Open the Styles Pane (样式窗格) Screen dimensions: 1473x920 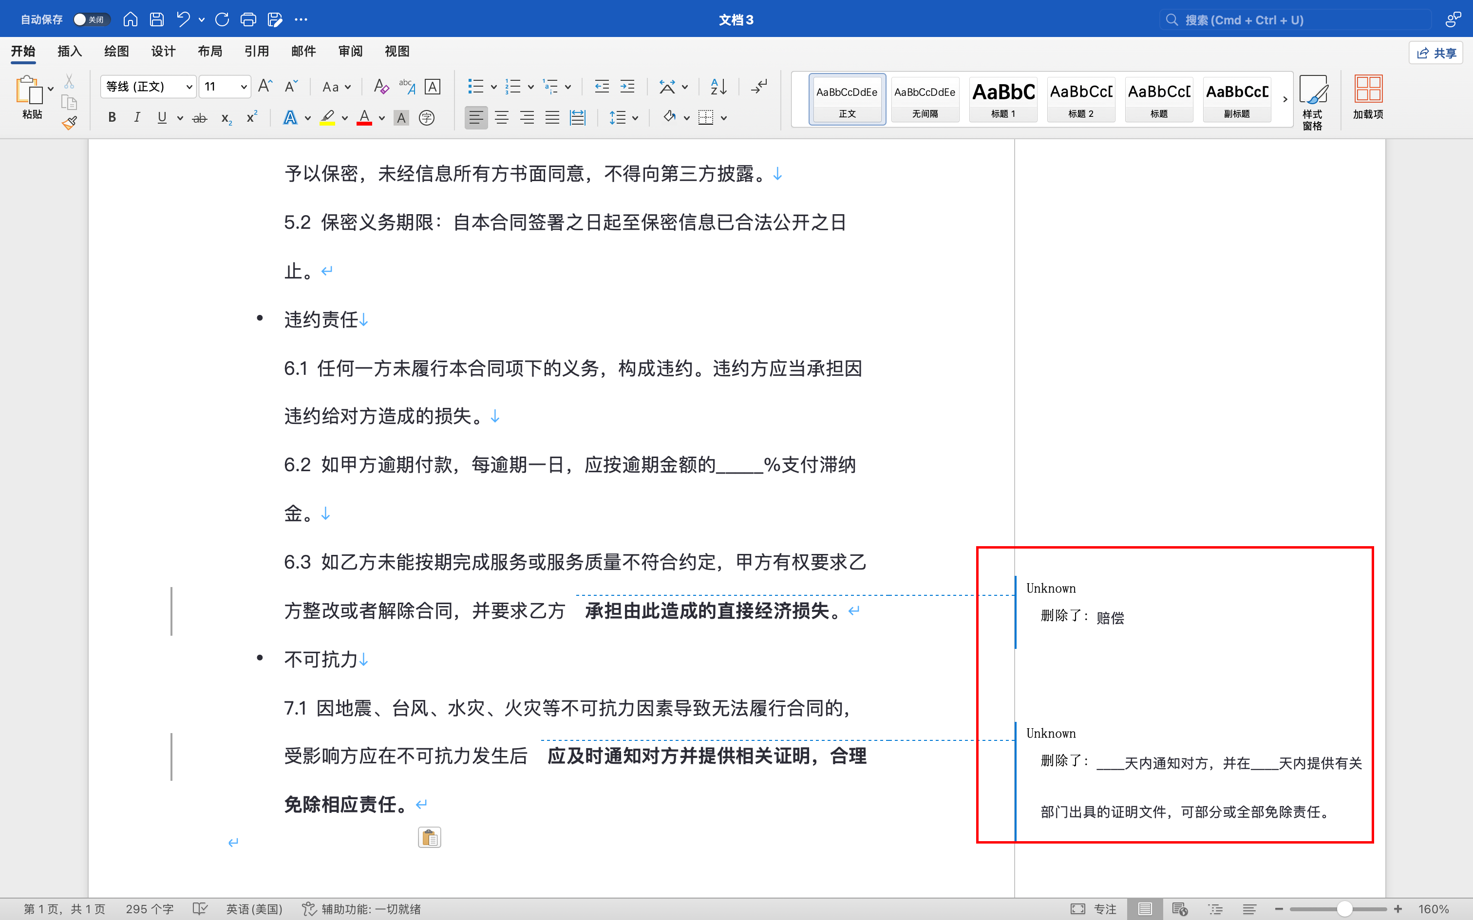click(x=1312, y=101)
